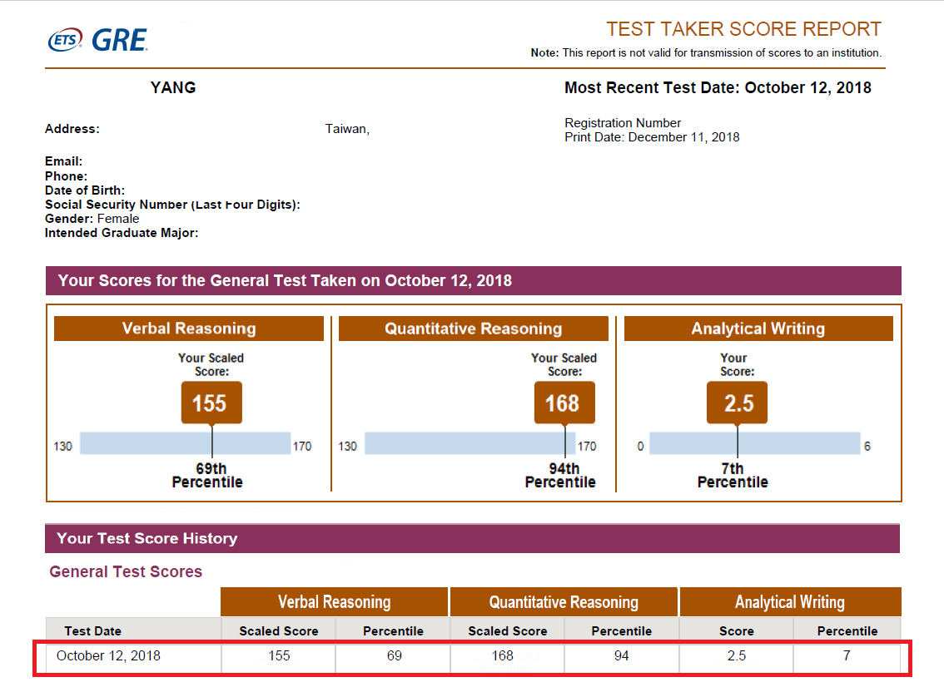Click the Your Scores for the General Test banner
944x687 pixels.
click(473, 281)
